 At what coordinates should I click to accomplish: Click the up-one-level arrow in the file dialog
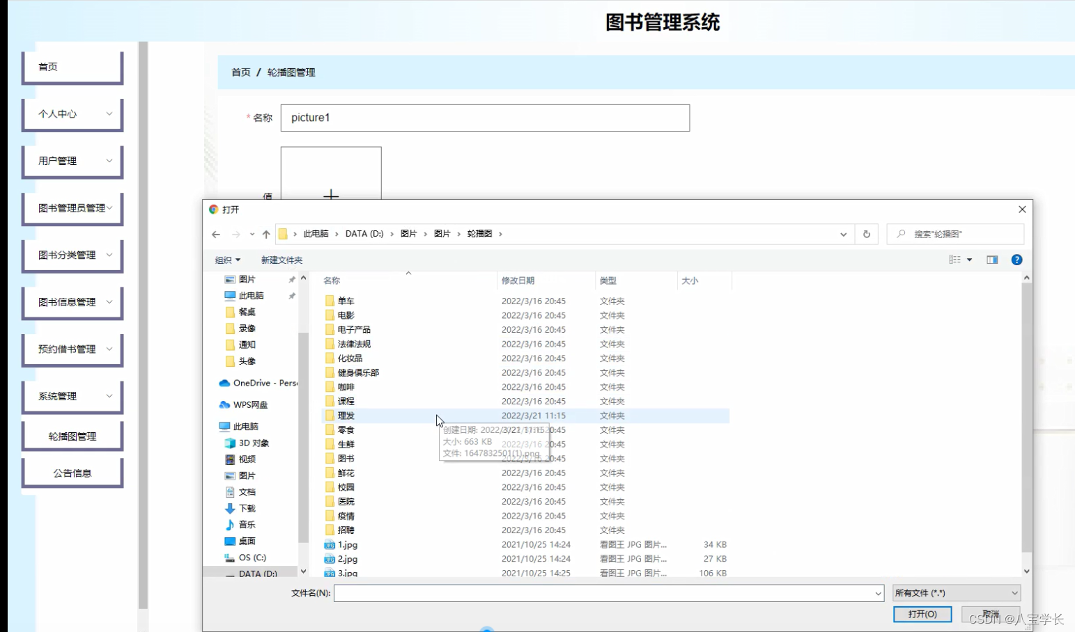[x=266, y=234]
